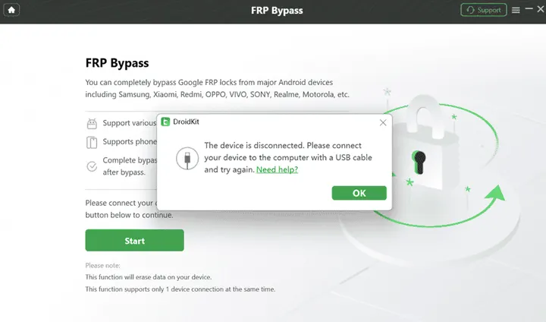Select the 'The device is disconnected' message text
This screenshot has height=322, width=546.
pos(288,157)
